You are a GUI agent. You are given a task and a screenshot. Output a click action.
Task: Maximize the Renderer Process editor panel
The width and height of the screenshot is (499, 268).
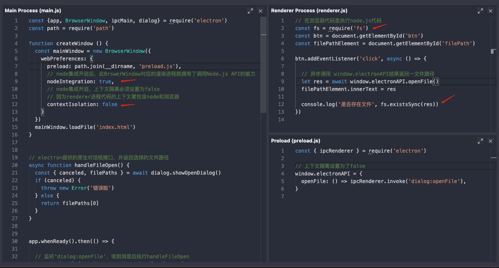[x=480, y=11]
